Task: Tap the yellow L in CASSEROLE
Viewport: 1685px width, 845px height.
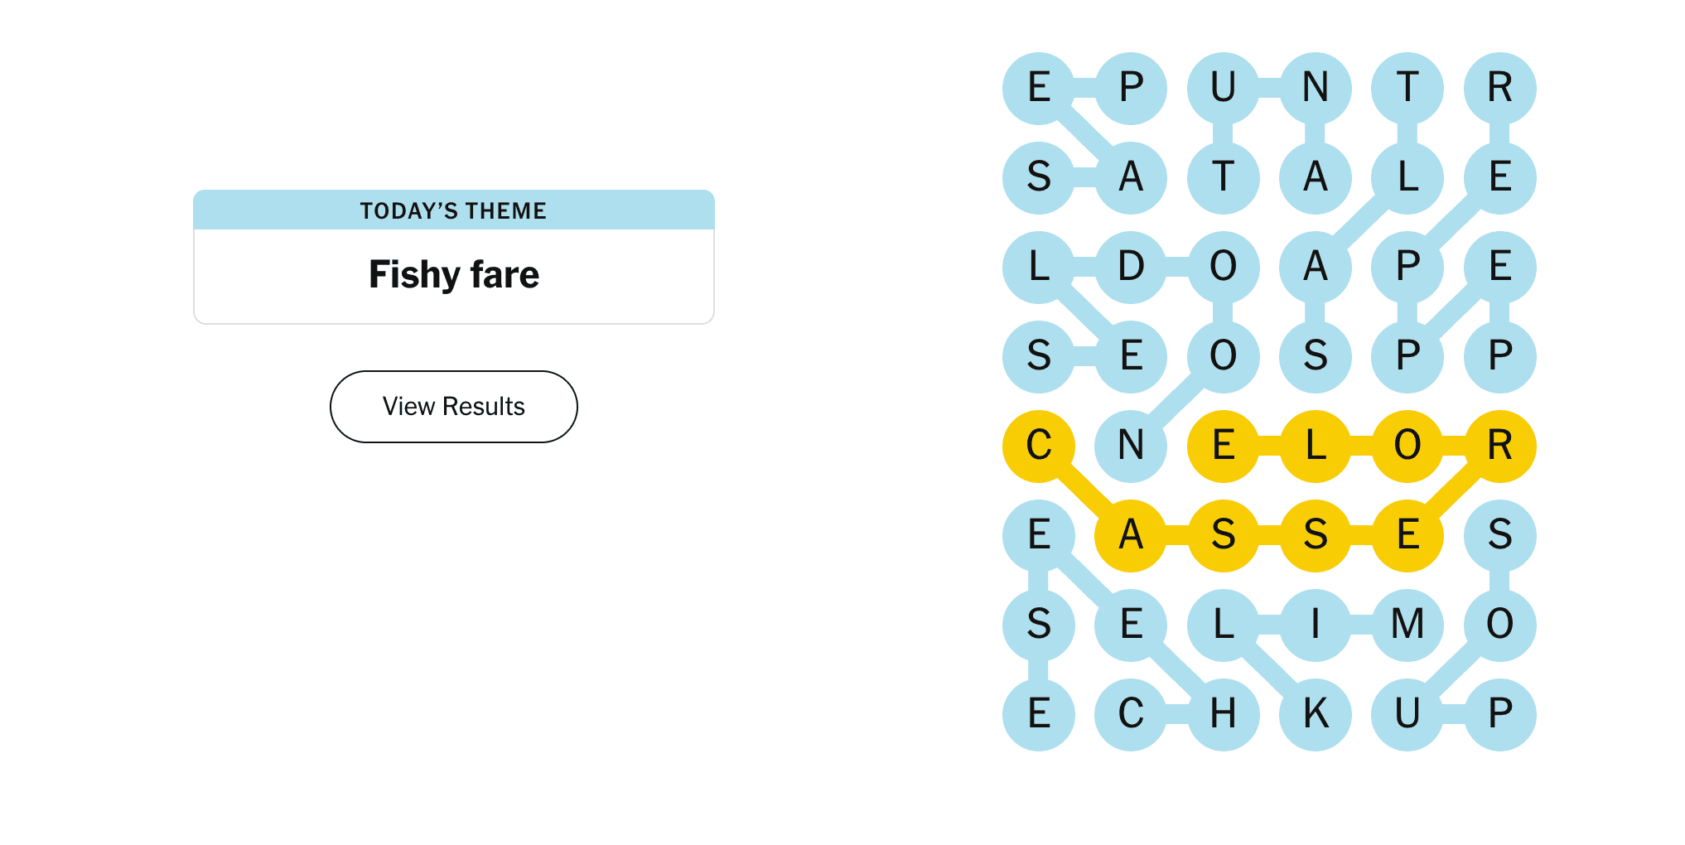Action: (x=1316, y=446)
